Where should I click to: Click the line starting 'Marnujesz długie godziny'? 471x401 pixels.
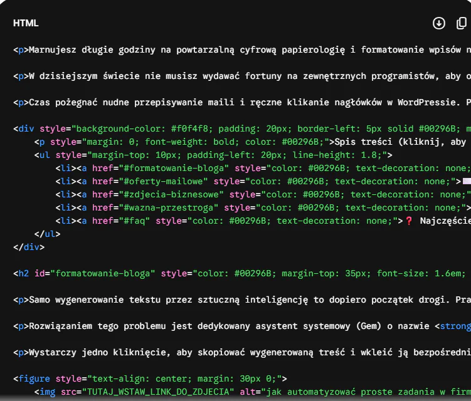tap(242, 49)
